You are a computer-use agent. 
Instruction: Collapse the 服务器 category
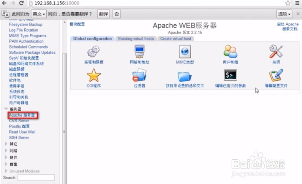(6, 109)
